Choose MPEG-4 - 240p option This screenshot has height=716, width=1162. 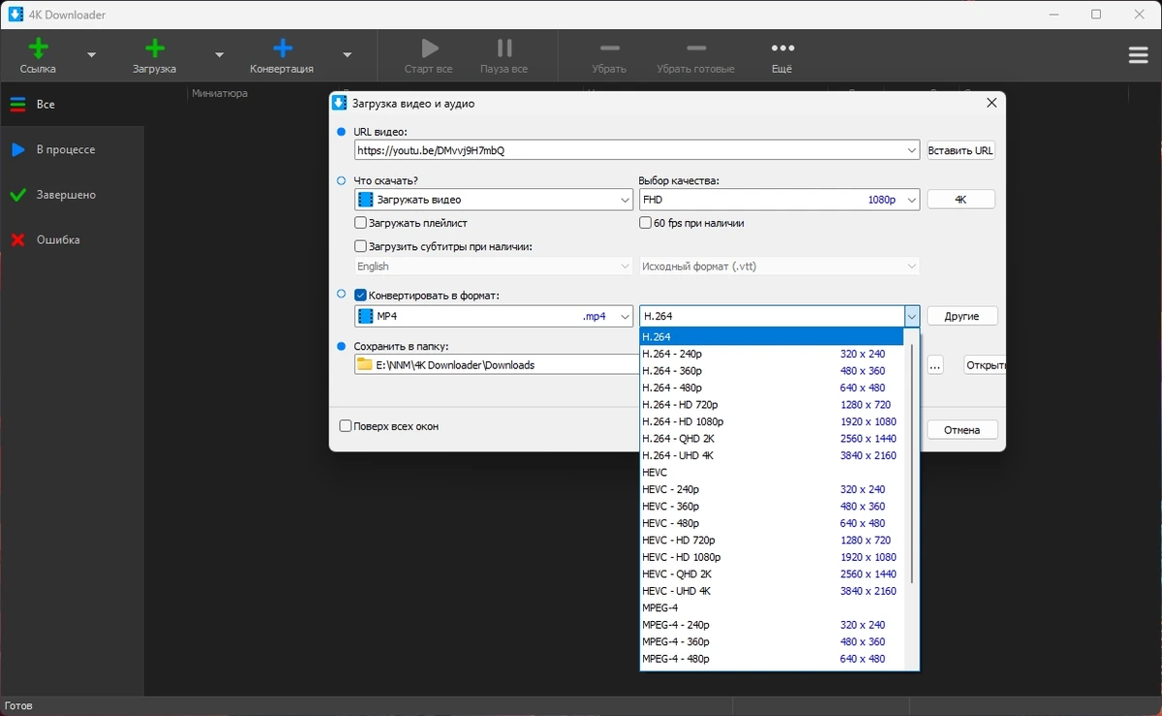tap(772, 625)
